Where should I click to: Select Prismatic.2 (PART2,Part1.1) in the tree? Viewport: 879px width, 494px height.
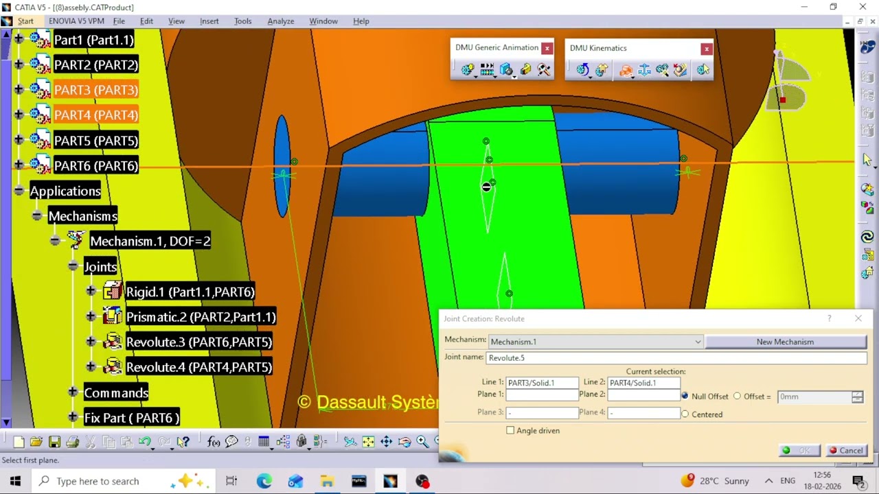[201, 317]
